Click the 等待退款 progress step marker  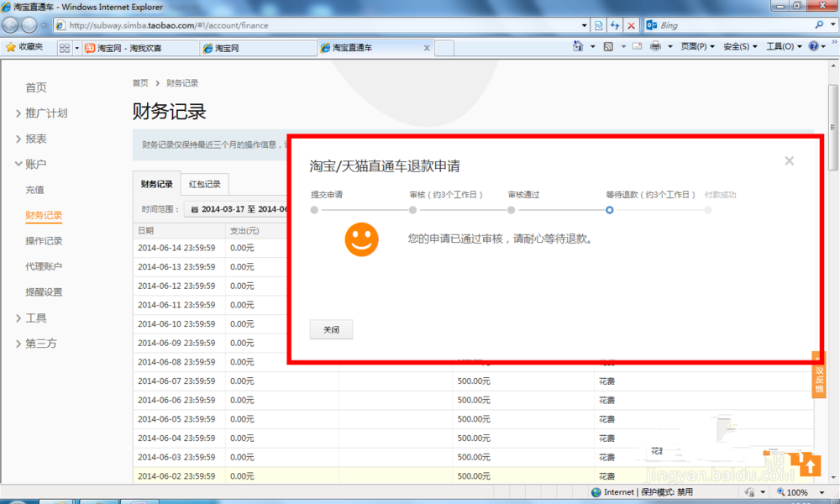[609, 210]
